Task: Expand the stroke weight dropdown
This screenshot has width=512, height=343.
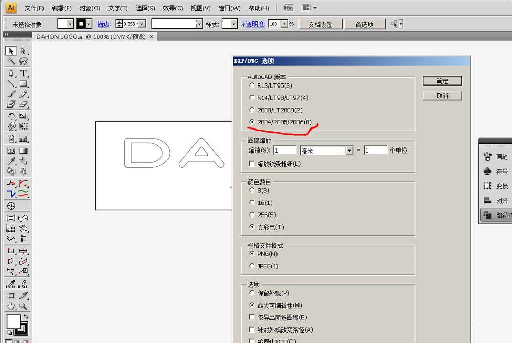Action: pyautogui.click(x=142, y=24)
